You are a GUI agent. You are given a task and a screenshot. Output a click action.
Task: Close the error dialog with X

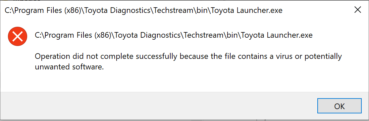[357, 10]
